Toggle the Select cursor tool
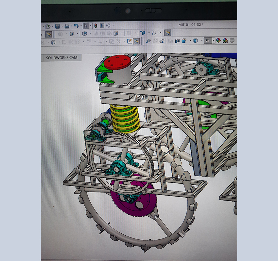The height and width of the screenshot is (261, 278). coord(86,26)
